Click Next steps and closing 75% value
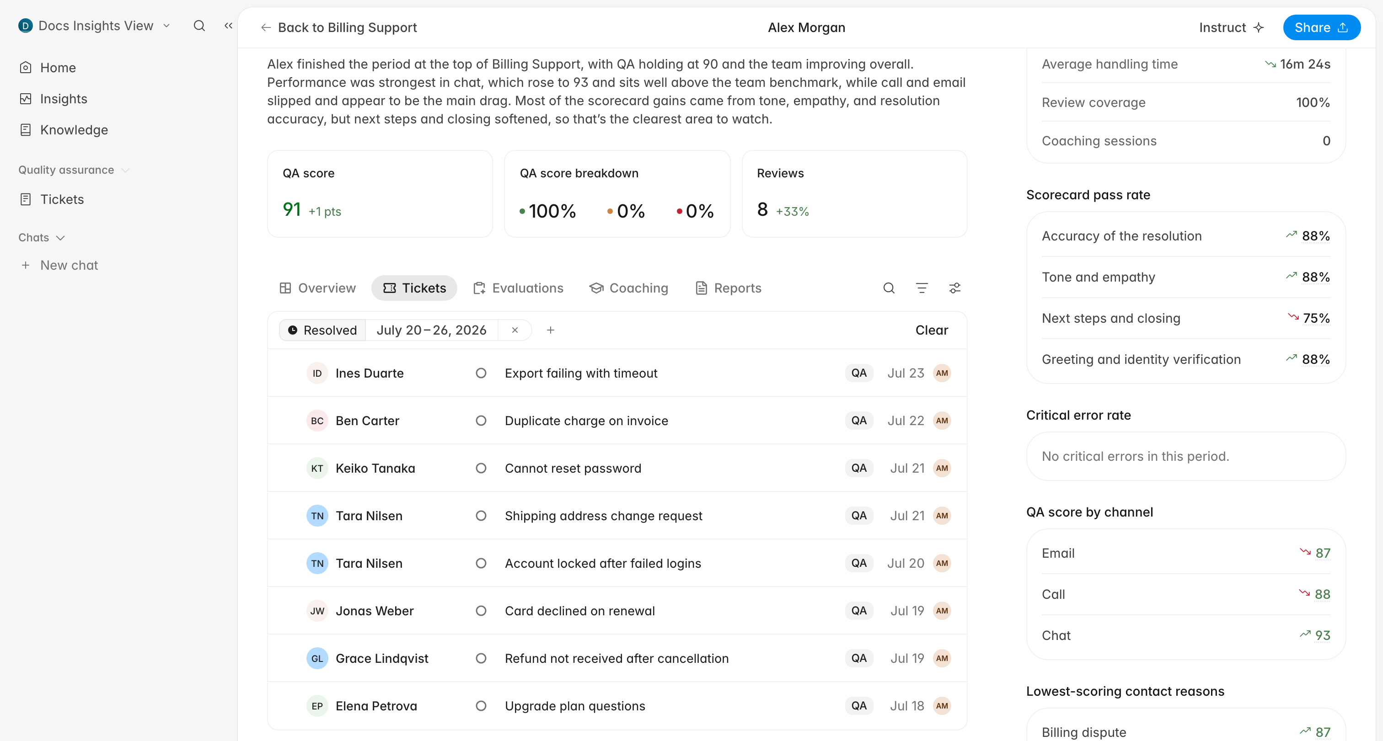This screenshot has height=741, width=1383. tap(1316, 318)
